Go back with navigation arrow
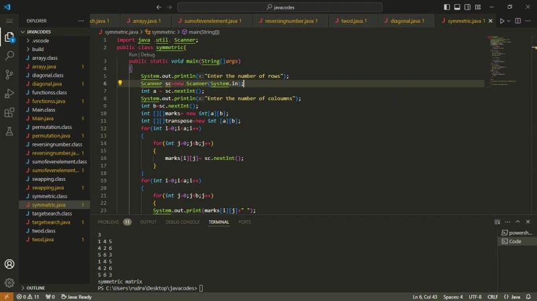537x301 pixels. click(158, 7)
